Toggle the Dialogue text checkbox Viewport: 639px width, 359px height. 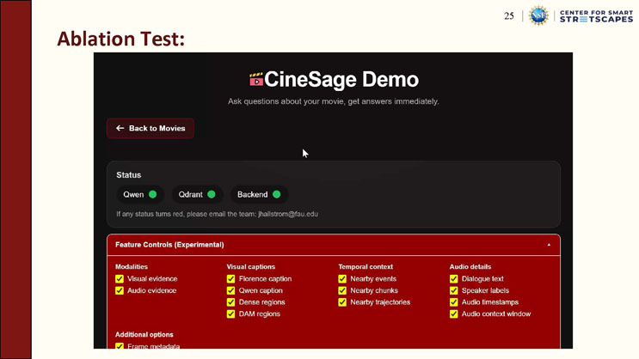point(453,279)
